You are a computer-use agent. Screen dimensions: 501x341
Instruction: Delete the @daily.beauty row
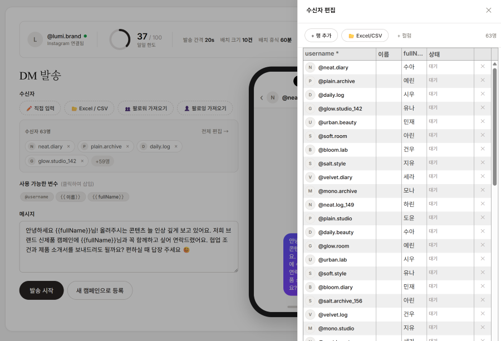pos(483,231)
